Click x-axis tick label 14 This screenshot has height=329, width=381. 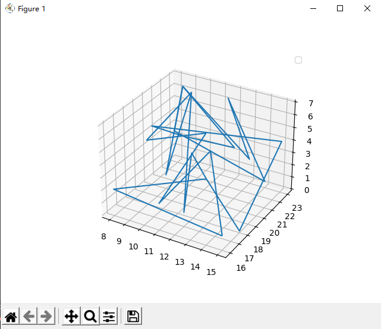[x=195, y=267]
